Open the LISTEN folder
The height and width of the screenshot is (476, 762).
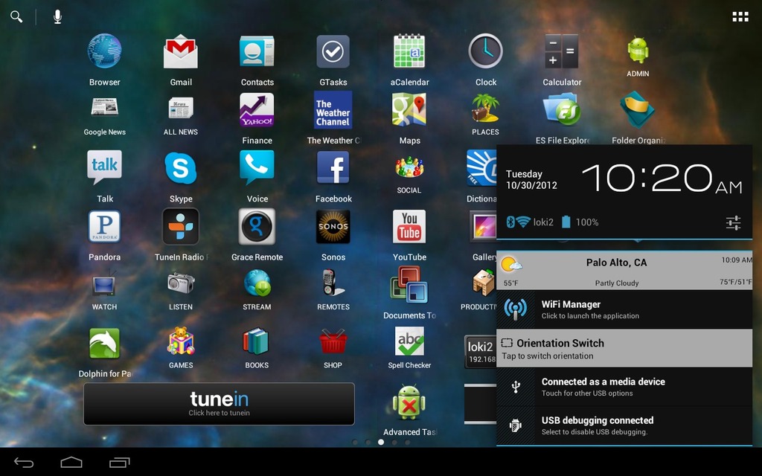(181, 283)
